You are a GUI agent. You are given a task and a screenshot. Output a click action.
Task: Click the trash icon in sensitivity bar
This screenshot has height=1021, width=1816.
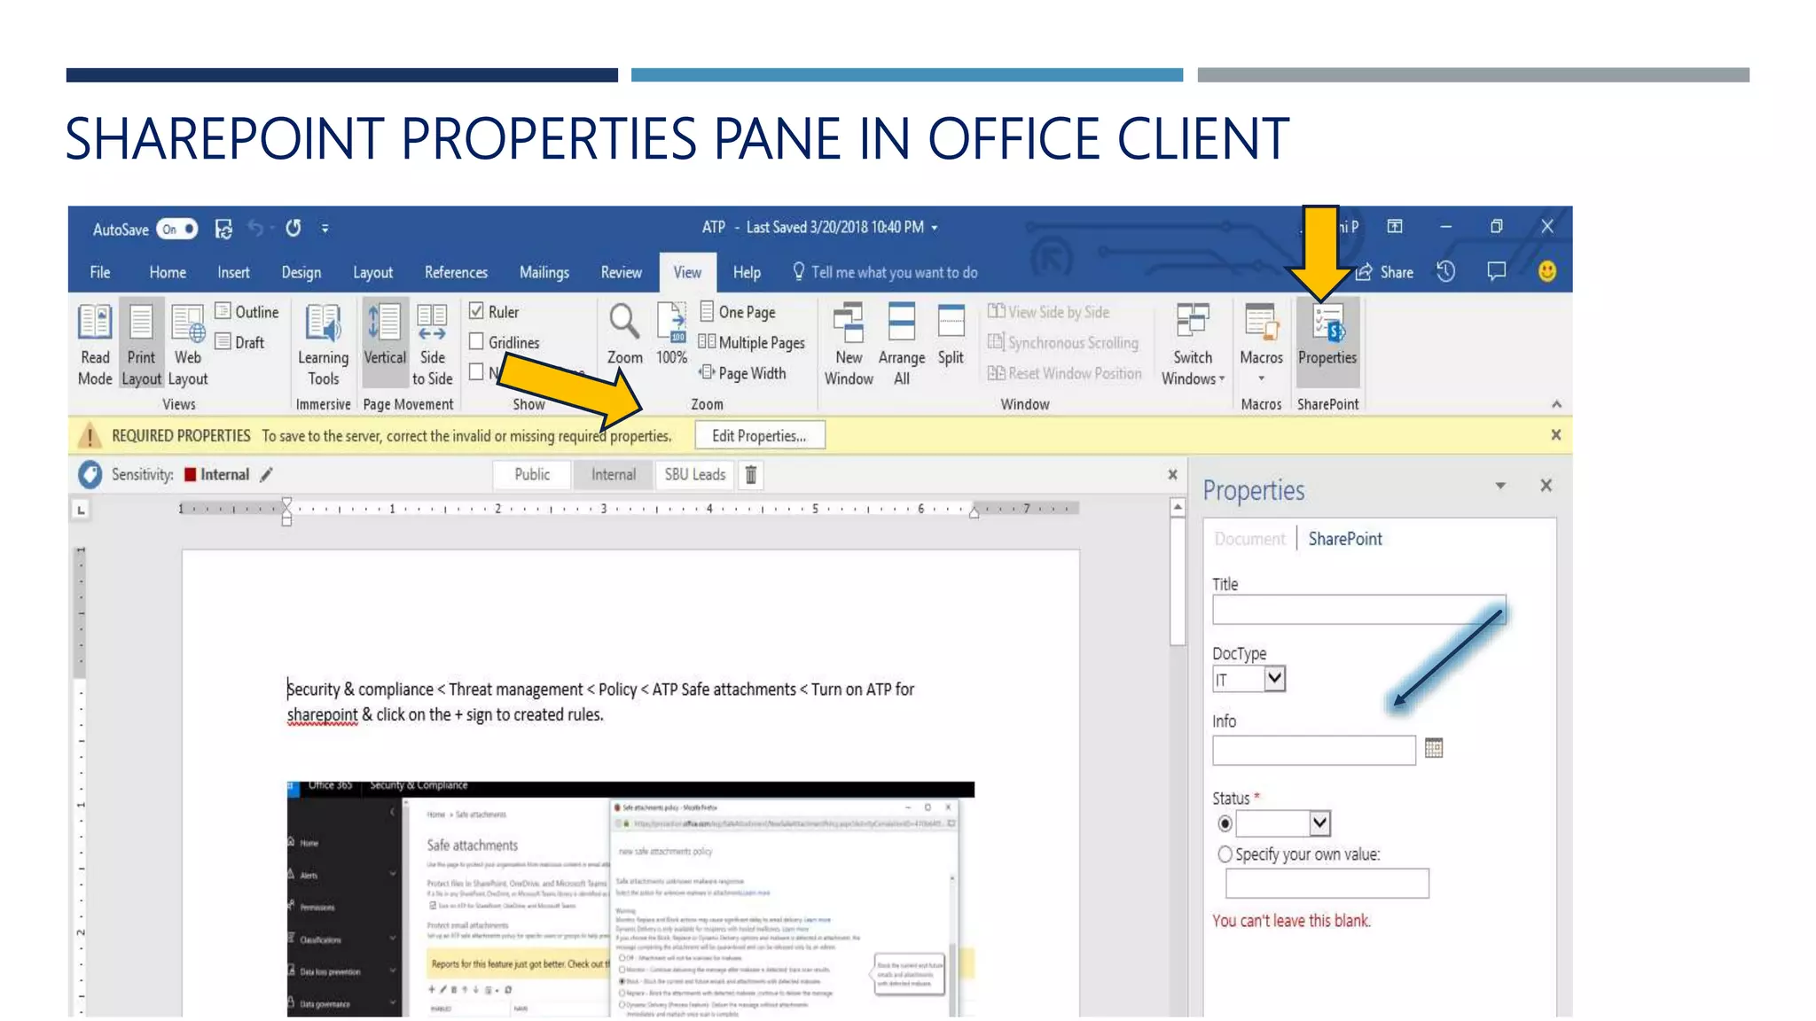point(750,475)
